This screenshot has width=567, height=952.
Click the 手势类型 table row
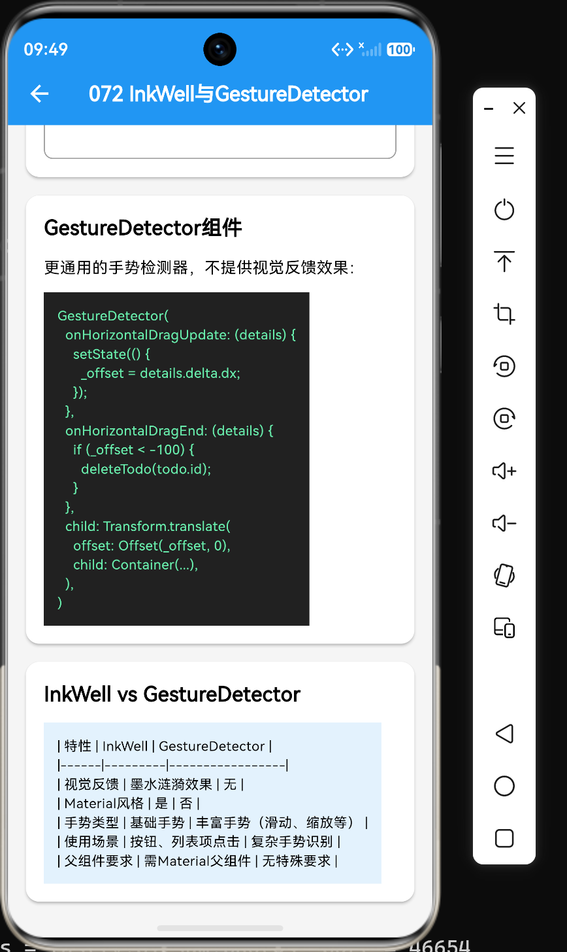point(213,823)
